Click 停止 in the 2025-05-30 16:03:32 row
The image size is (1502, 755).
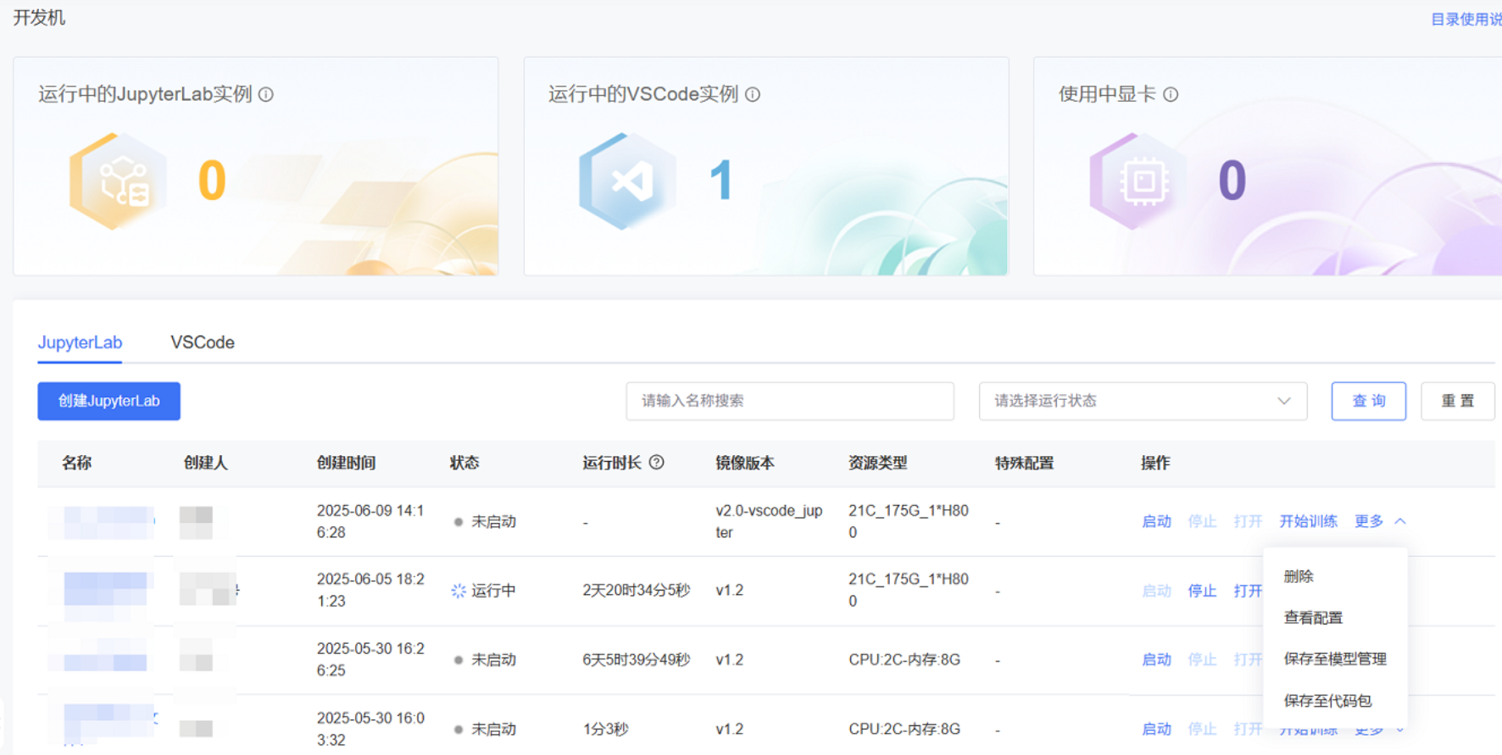[x=1202, y=729]
